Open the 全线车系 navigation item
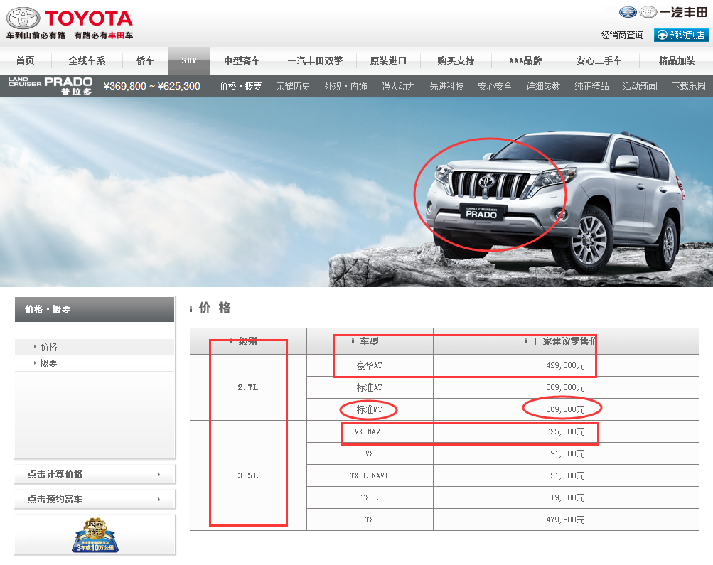The height and width of the screenshot is (565, 713). 87,60
